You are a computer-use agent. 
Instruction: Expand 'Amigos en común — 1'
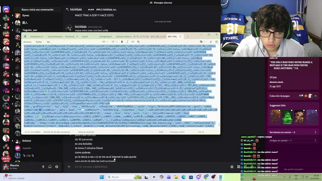pyautogui.click(x=293, y=141)
